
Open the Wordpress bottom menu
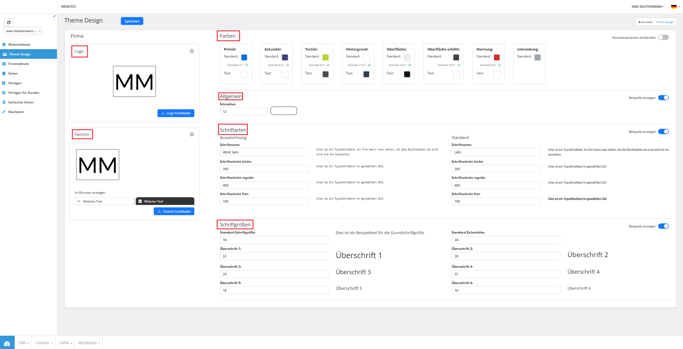click(88, 343)
